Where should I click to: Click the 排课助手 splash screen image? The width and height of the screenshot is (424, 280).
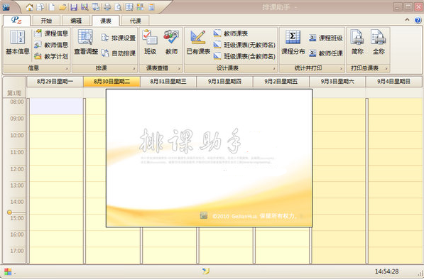coord(209,158)
